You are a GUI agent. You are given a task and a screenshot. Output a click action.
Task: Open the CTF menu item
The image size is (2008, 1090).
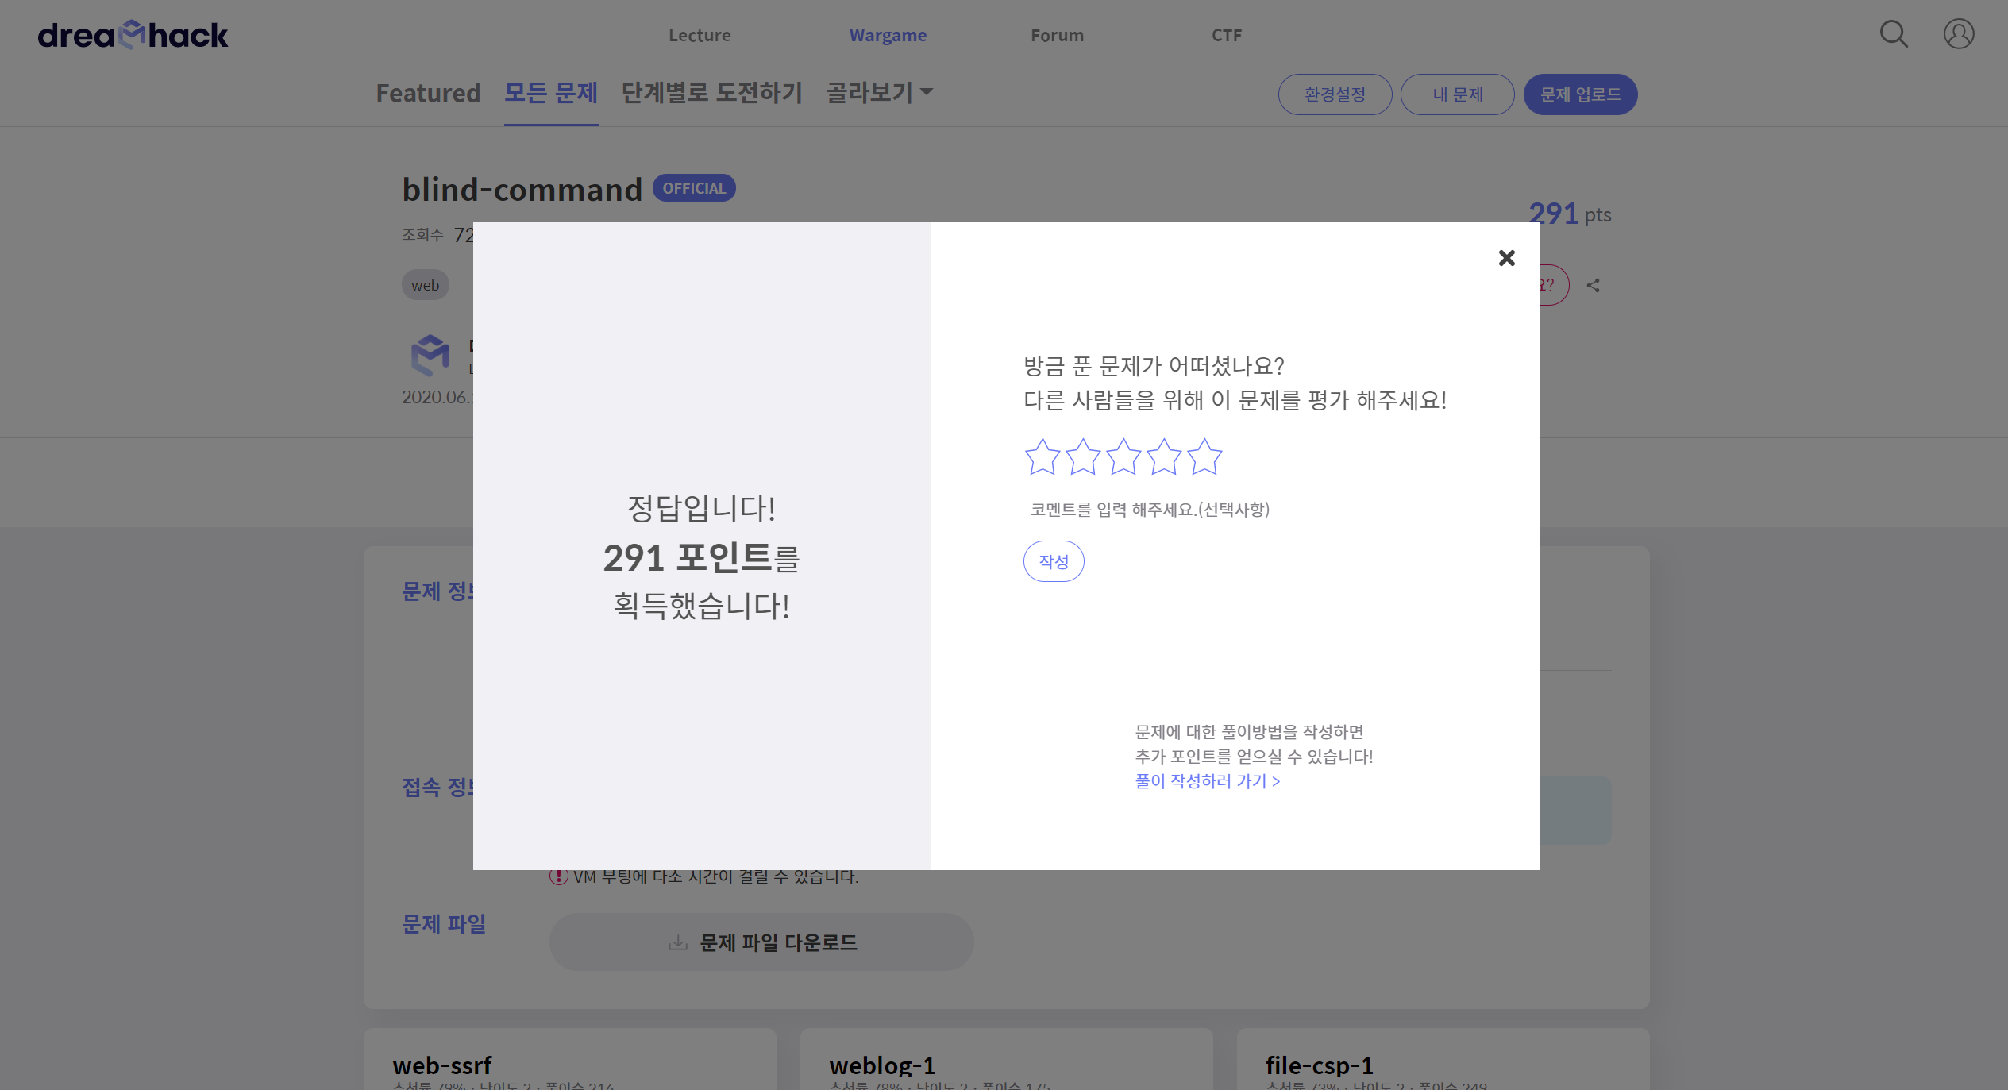point(1226,35)
